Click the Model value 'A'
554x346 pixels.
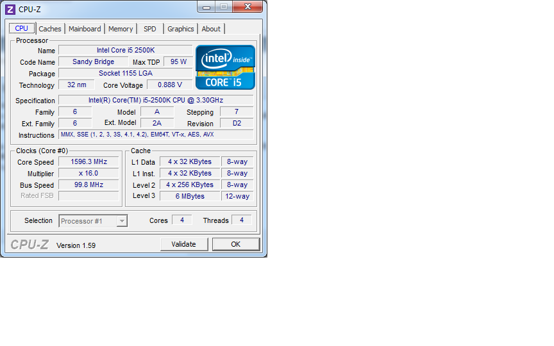157,112
